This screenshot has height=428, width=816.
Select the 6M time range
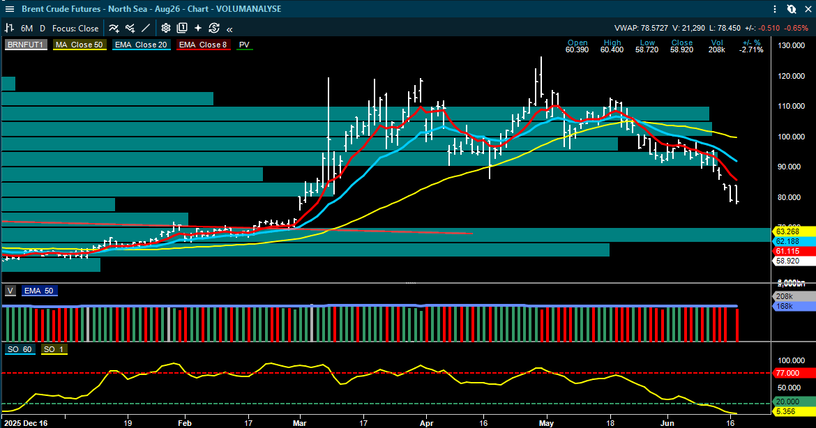click(x=27, y=29)
